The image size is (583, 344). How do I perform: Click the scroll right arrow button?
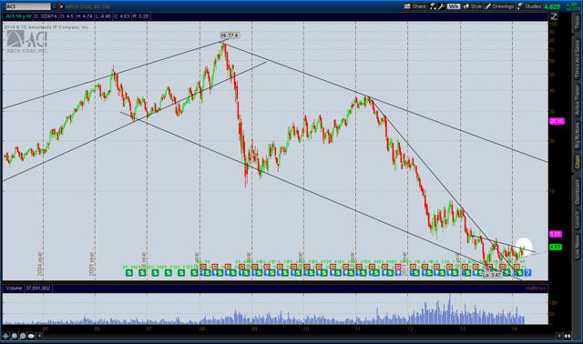tap(558, 336)
